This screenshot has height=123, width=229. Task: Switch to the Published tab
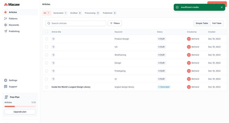pos(109,13)
